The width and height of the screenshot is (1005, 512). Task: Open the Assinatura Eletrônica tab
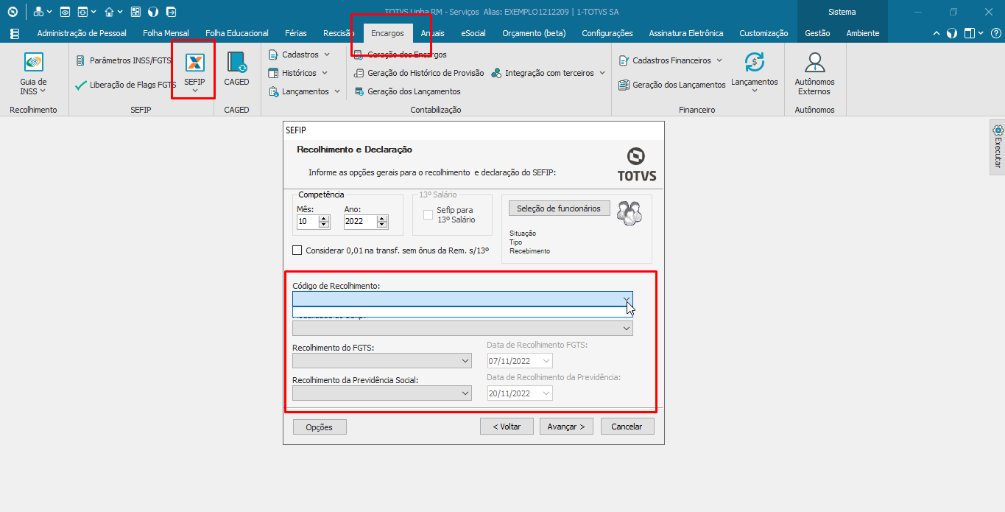[686, 33]
